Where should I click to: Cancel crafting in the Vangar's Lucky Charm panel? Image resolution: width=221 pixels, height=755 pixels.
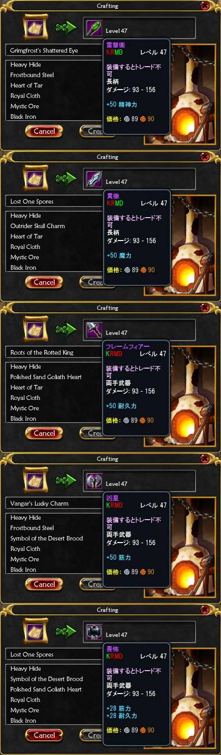tap(44, 585)
